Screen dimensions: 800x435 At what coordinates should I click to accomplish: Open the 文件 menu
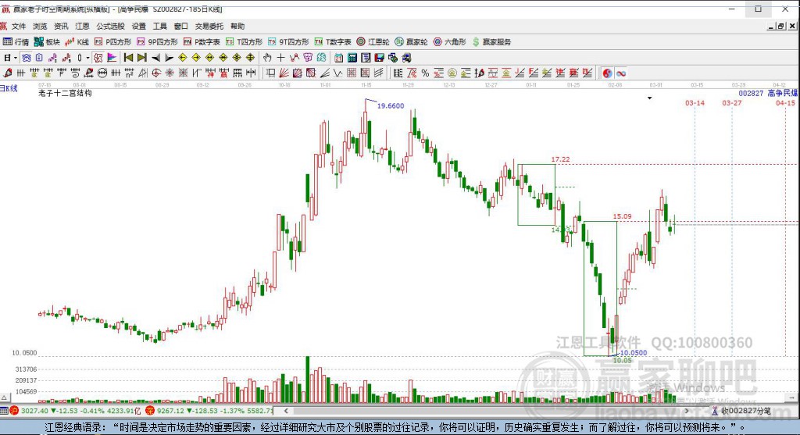click(x=19, y=26)
